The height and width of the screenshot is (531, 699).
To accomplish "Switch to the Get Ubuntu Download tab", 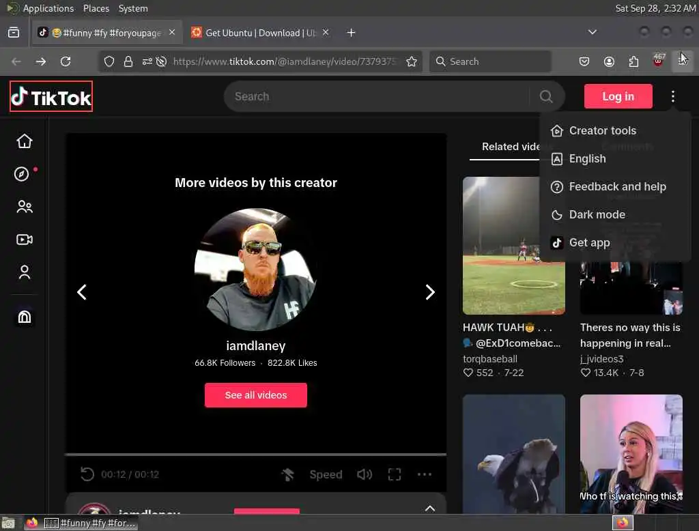I will coord(260,33).
